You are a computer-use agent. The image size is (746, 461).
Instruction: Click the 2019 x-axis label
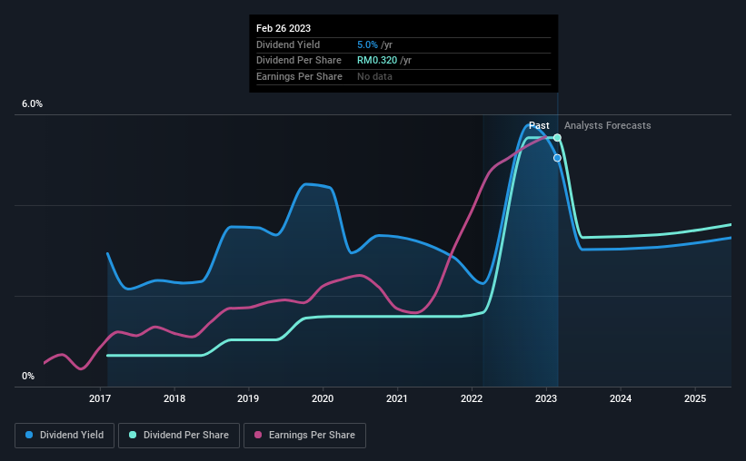pyautogui.click(x=248, y=398)
